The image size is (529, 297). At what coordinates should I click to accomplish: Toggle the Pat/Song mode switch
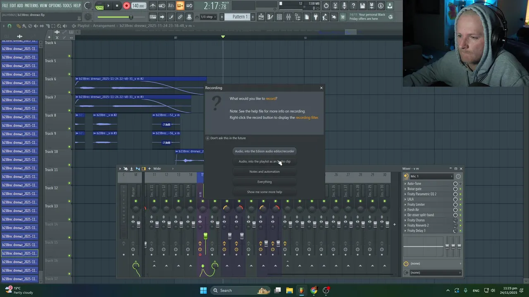click(100, 6)
